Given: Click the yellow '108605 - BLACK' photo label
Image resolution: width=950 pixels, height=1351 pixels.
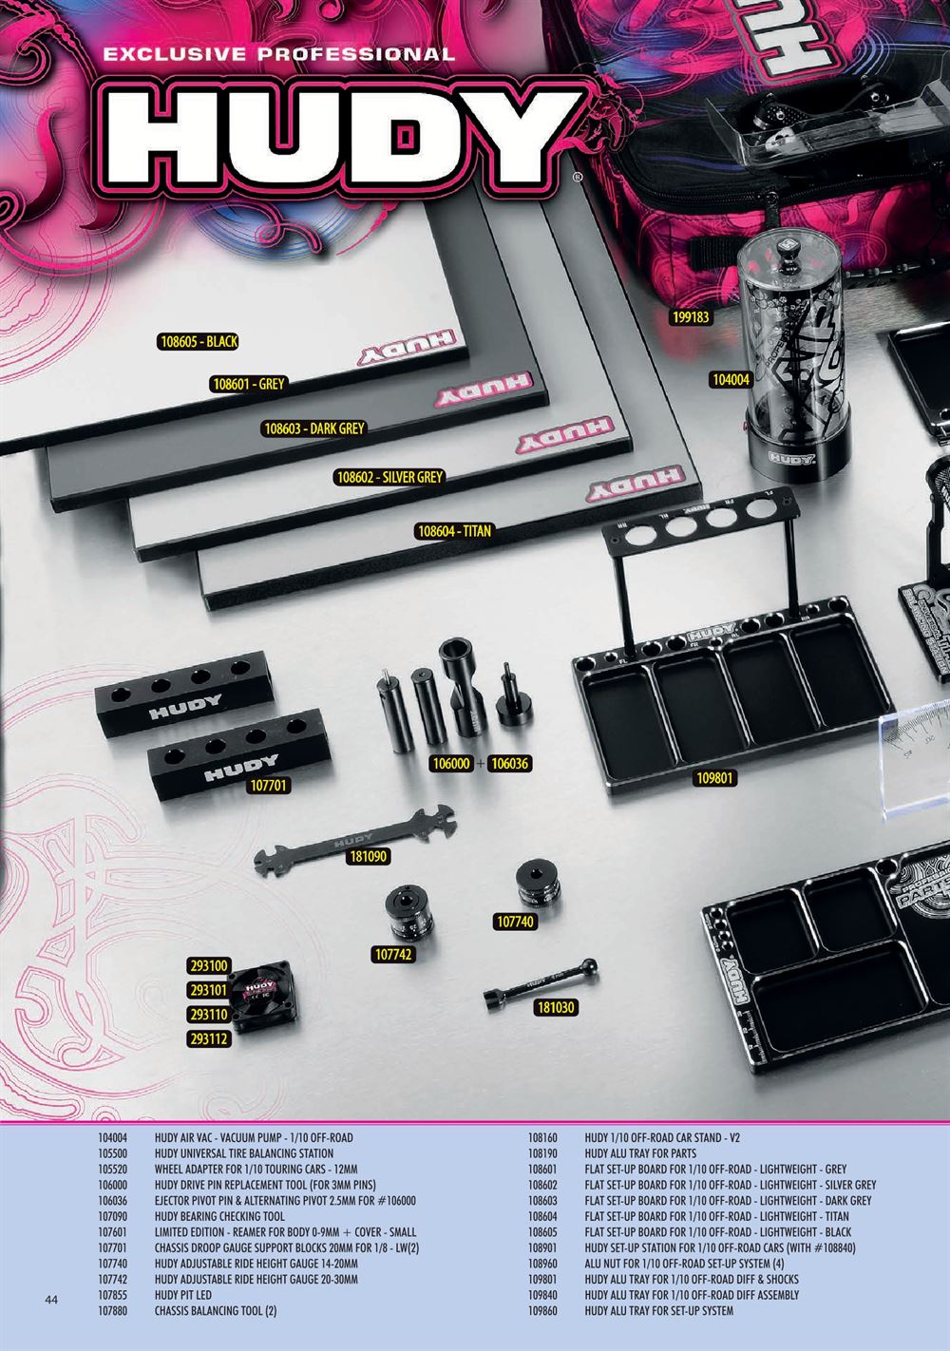Looking at the screenshot, I should pos(200,341).
